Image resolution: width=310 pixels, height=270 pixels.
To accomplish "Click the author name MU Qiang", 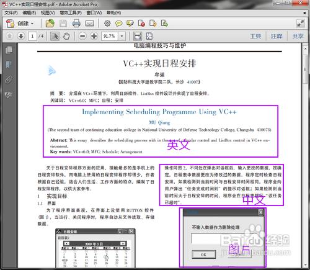I will (159, 122).
